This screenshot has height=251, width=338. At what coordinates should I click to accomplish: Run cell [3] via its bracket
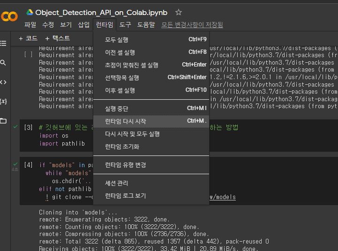point(28,127)
